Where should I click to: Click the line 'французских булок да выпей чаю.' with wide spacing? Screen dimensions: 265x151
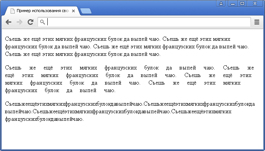[x=60, y=91]
